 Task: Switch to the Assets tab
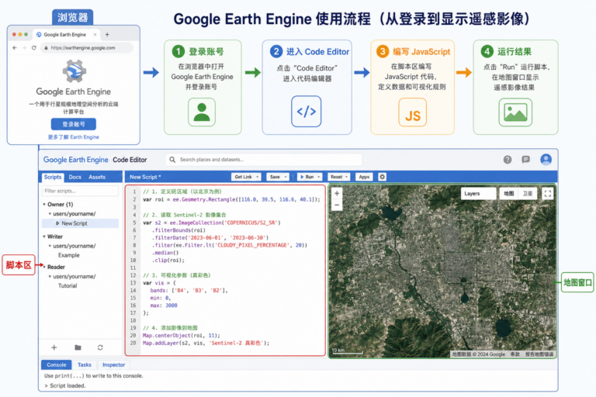pos(97,177)
